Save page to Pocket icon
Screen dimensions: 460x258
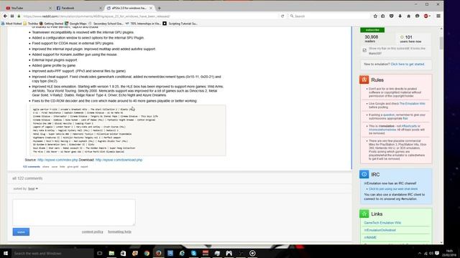(391, 16)
